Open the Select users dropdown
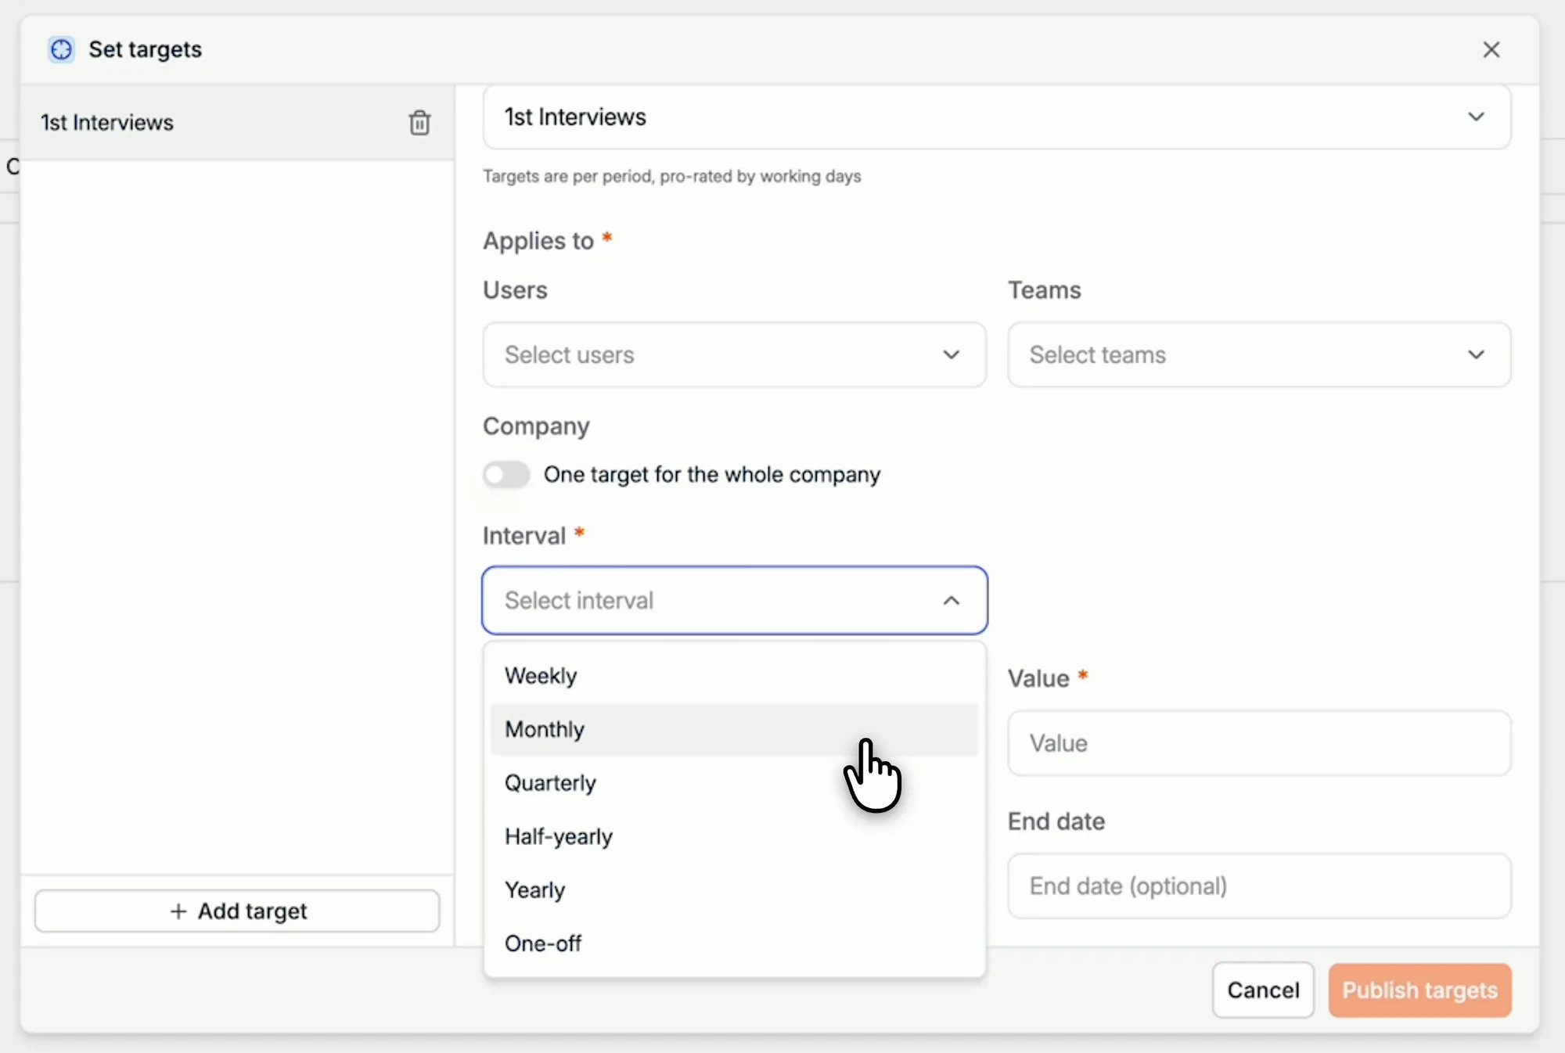Screen dimensions: 1565x1053 tap(734, 354)
